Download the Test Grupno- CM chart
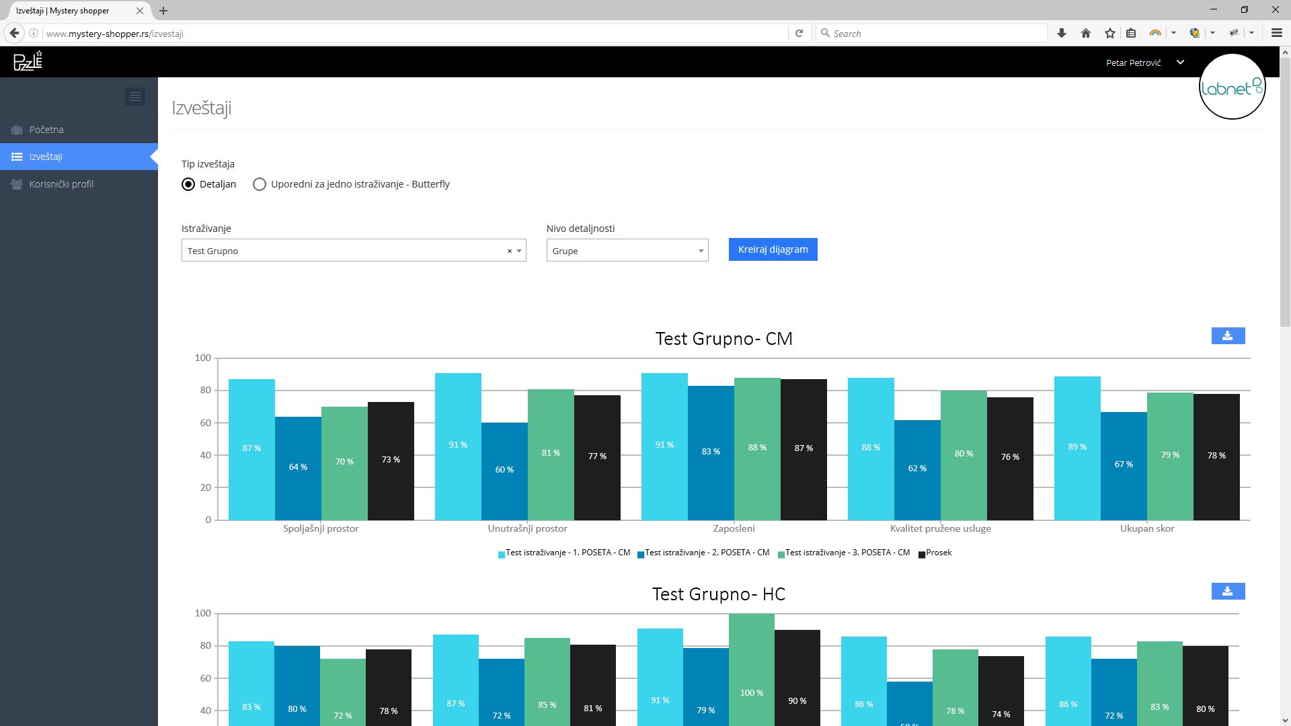 (x=1228, y=336)
